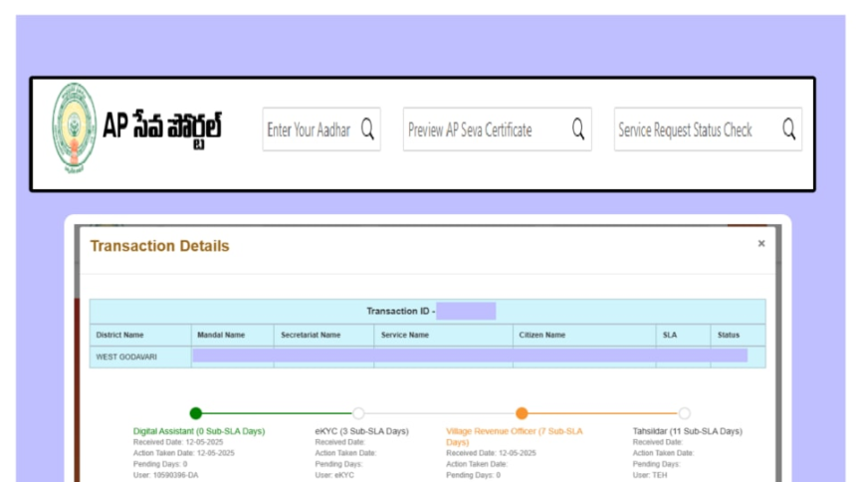Click the AP Seva Portal Telugu title text

coord(162,127)
